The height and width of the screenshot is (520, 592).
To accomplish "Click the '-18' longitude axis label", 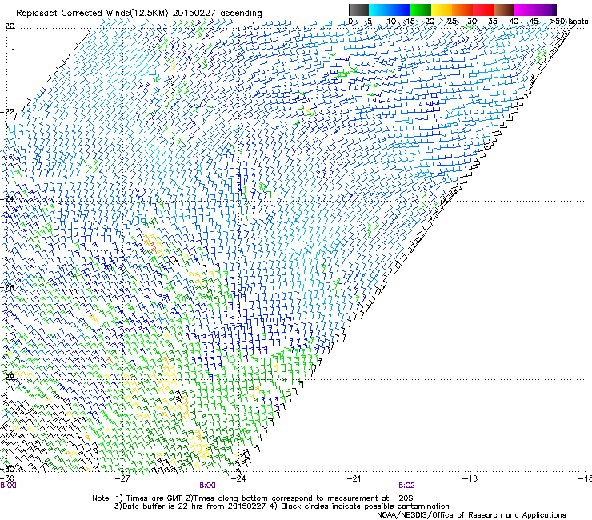I will coord(470,478).
